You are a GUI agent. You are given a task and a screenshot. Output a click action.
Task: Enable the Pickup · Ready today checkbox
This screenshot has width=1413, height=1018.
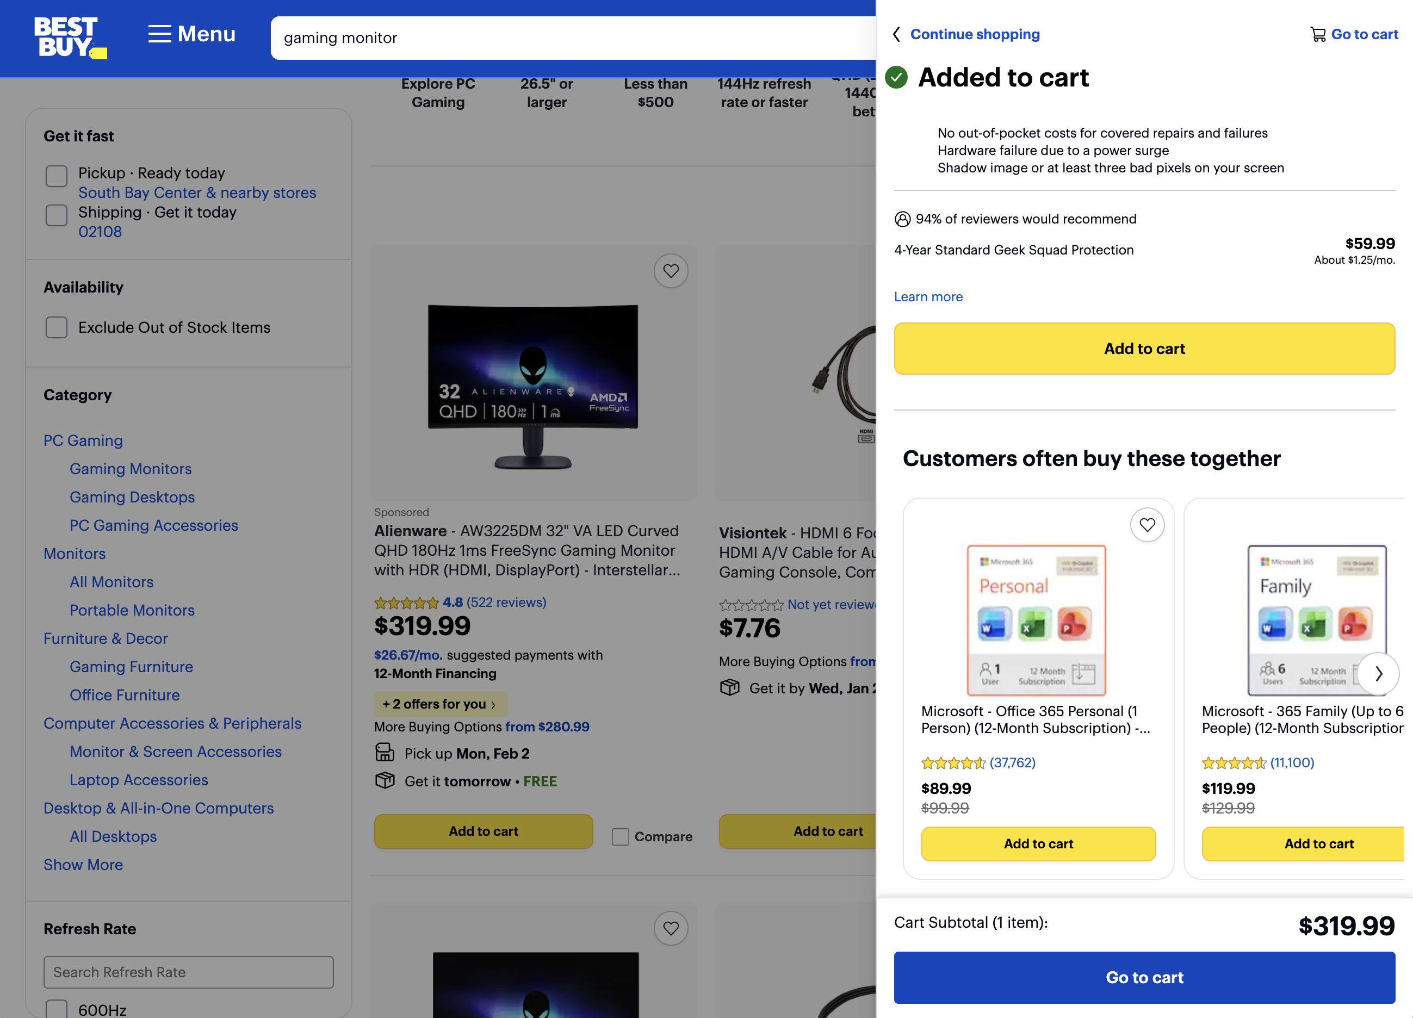coord(56,176)
